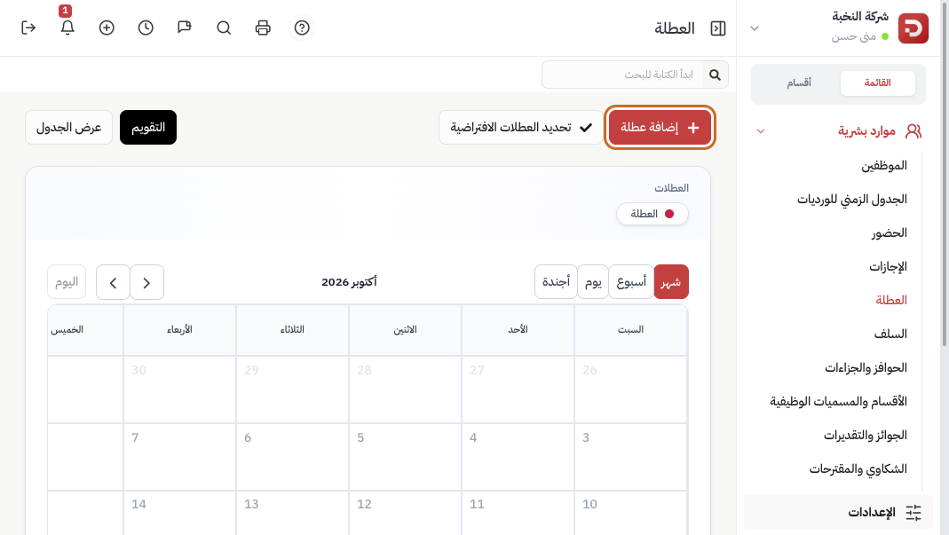Viewport: 949px width, 535px height.
Task: Click the logout icon in top bar
Action: [x=28, y=28]
